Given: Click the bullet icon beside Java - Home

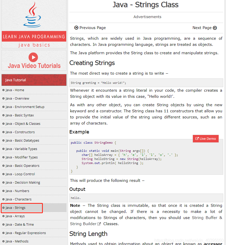Looking at the screenshot, I should 3,90.
